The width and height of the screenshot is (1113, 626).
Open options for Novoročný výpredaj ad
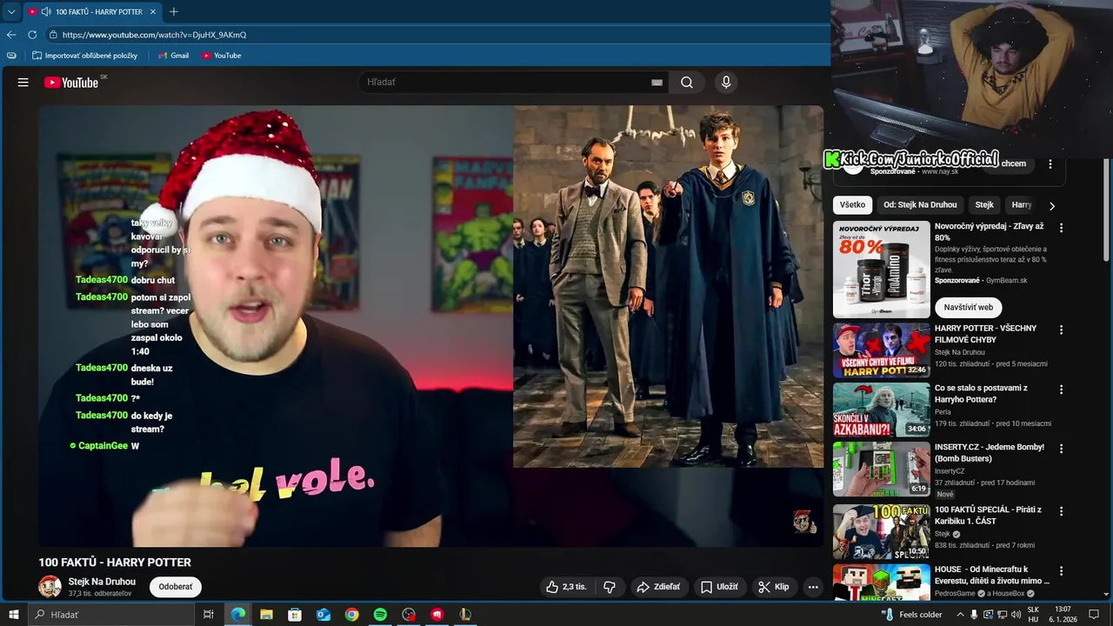tap(1061, 228)
